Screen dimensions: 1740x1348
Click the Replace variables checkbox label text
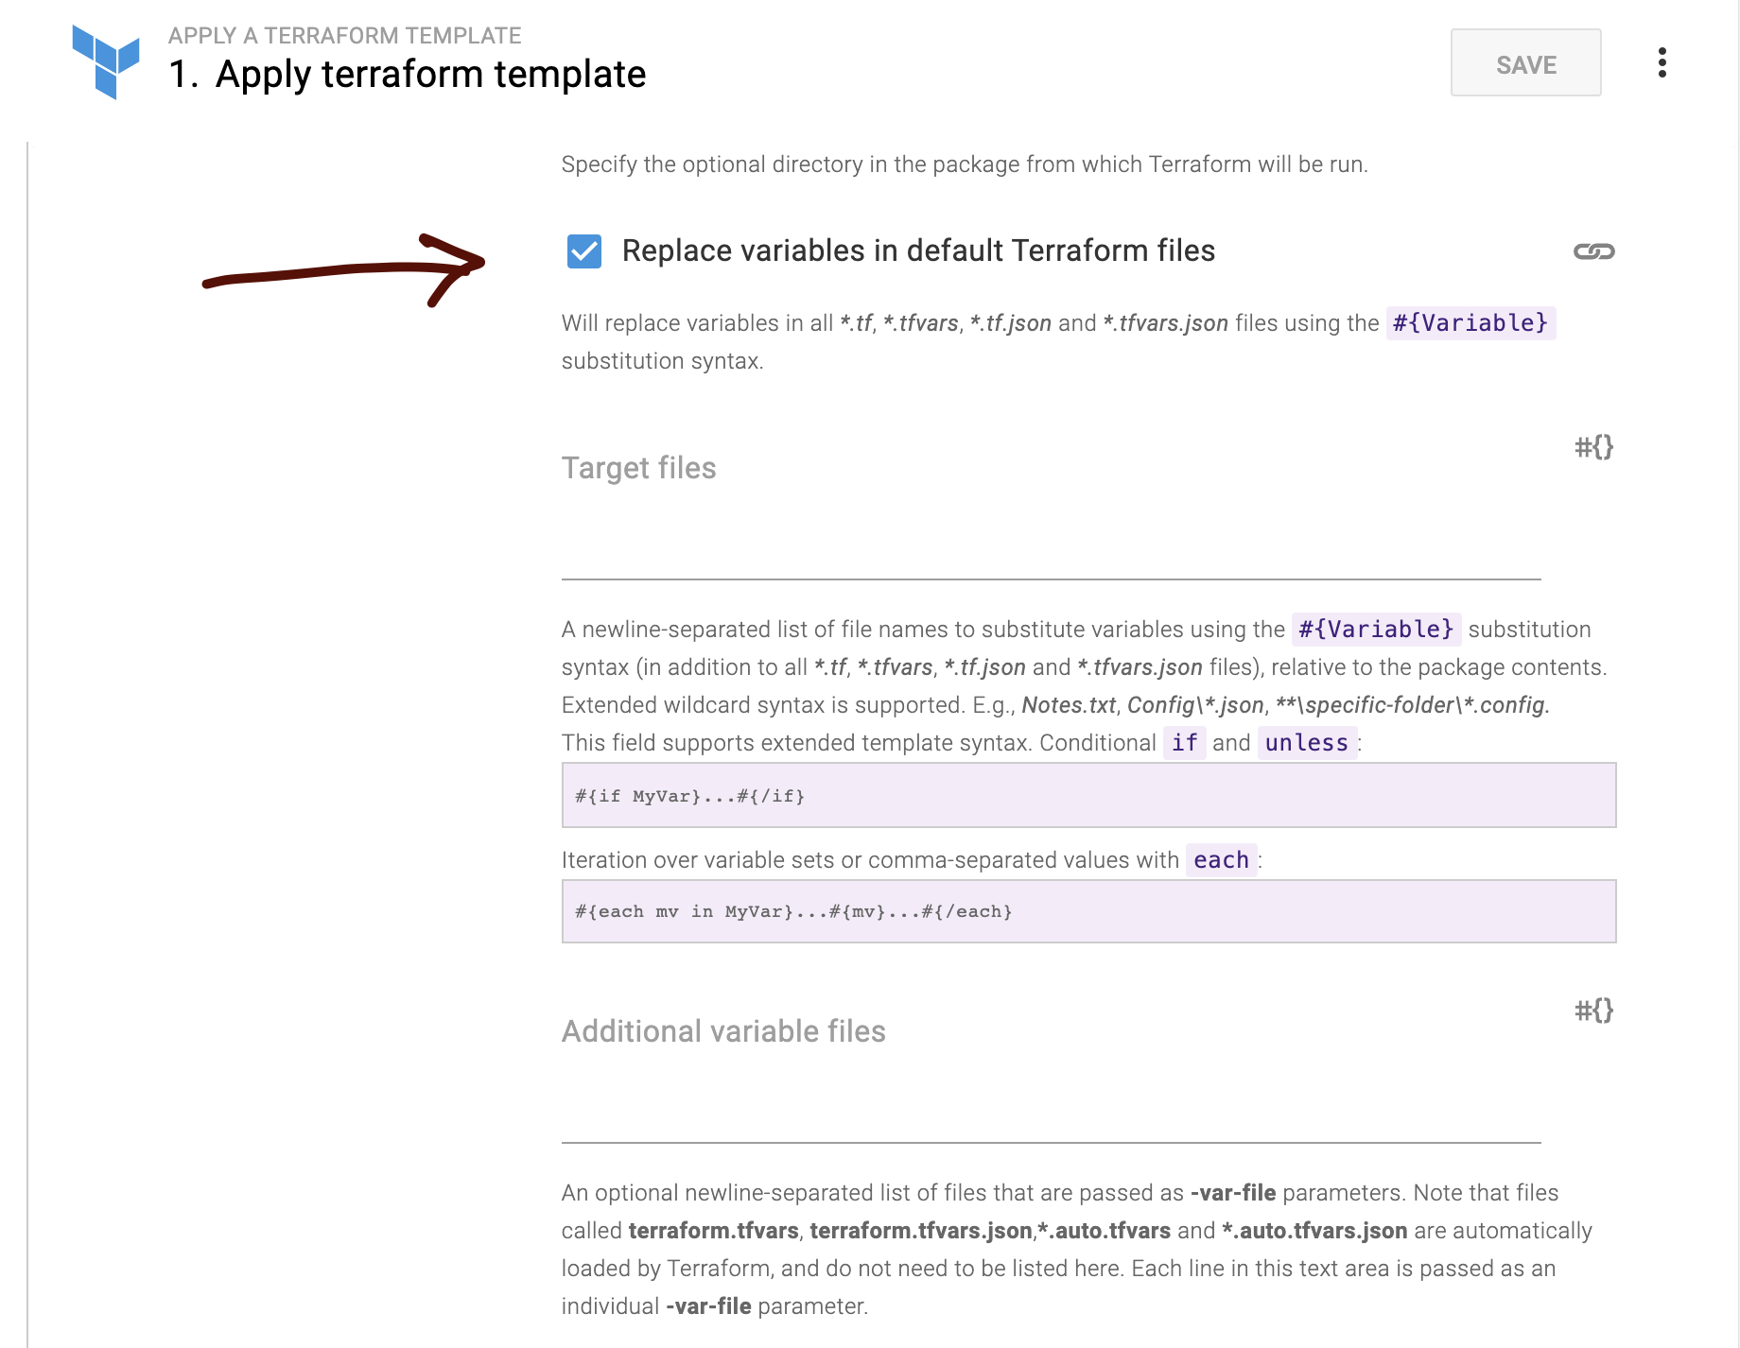pyautogui.click(x=918, y=251)
